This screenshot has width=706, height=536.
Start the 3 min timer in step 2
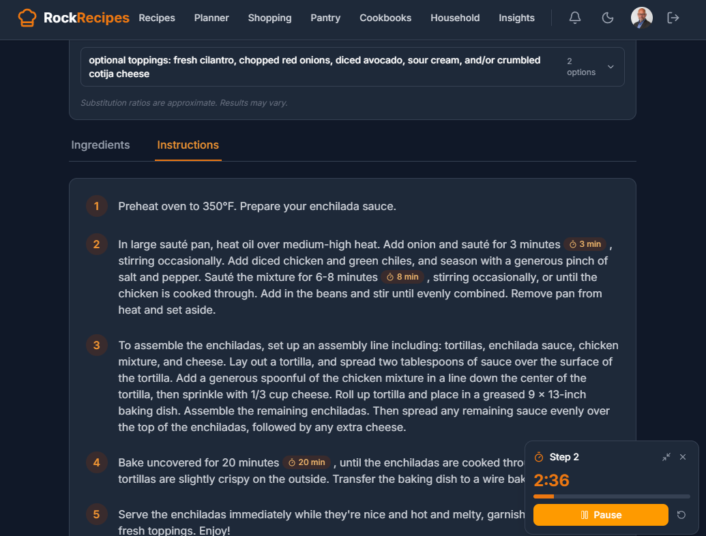tap(585, 243)
